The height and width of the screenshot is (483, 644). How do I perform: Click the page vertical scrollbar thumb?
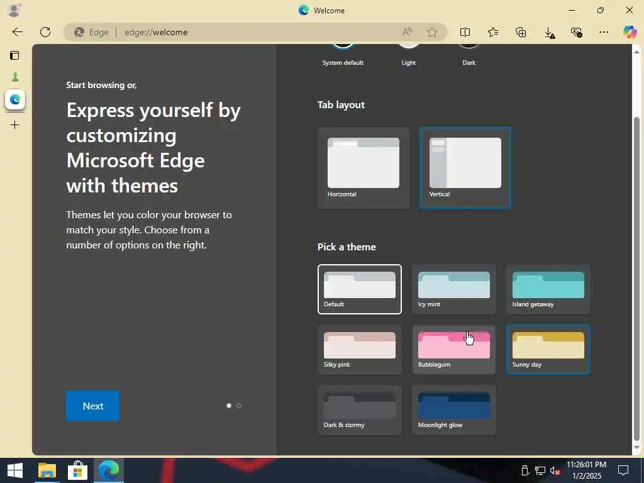tap(636, 279)
